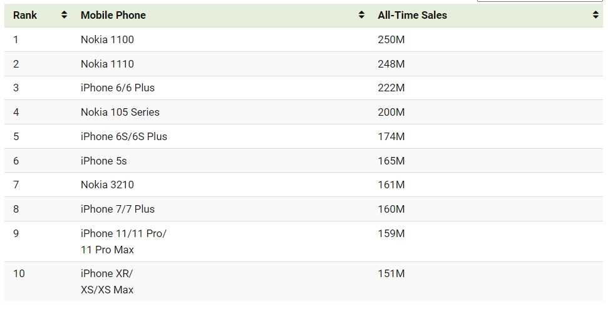
Task: Sort table by Rank column arrows
Action: click(64, 15)
